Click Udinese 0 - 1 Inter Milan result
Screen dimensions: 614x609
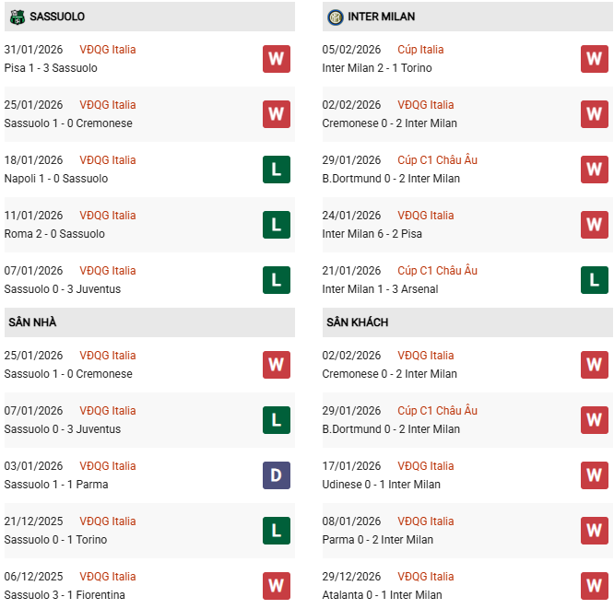tap(381, 485)
